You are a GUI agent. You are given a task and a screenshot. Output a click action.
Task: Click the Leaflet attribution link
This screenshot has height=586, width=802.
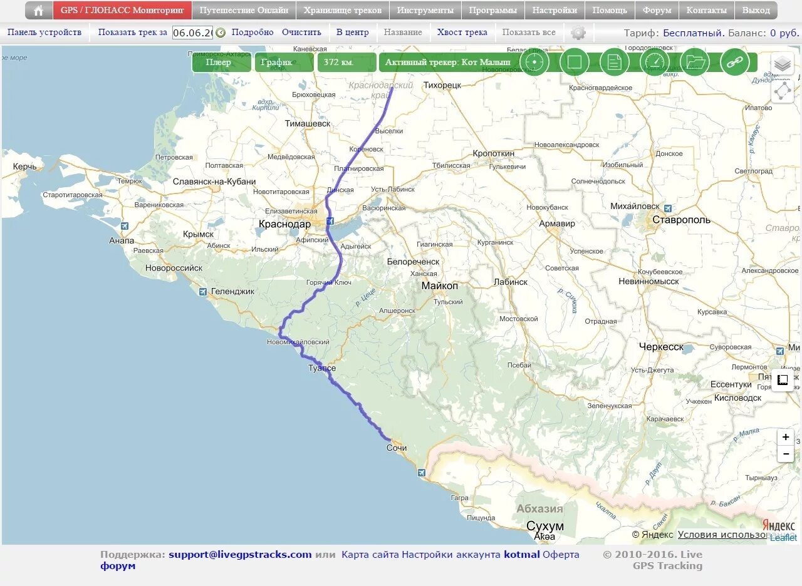click(x=784, y=538)
